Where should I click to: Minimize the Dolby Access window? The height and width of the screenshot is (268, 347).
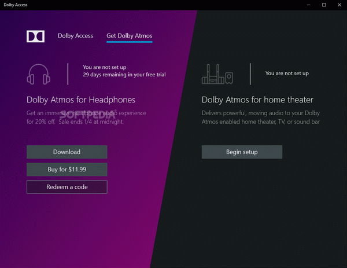pos(308,5)
